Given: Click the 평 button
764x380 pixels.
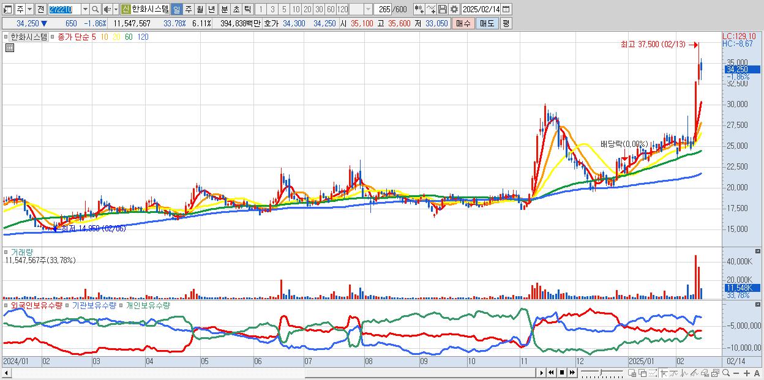Looking at the screenshot, I should click(x=506, y=23).
